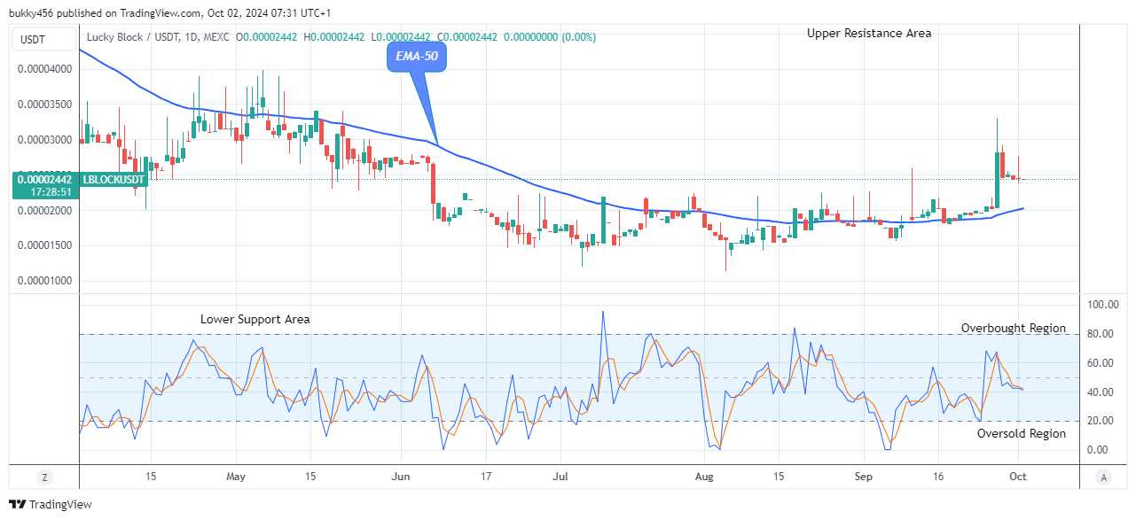Viewport: 1136px width, 520px height.
Task: Click the 17 date axis label
Action: [486, 477]
